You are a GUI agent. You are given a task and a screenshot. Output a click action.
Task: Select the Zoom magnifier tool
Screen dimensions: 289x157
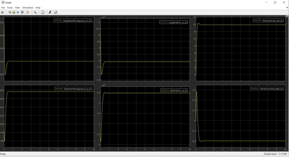(x=35, y=12)
